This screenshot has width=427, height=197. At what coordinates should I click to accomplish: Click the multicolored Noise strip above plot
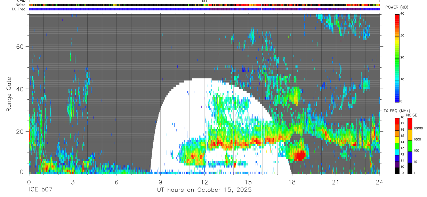[204, 5]
